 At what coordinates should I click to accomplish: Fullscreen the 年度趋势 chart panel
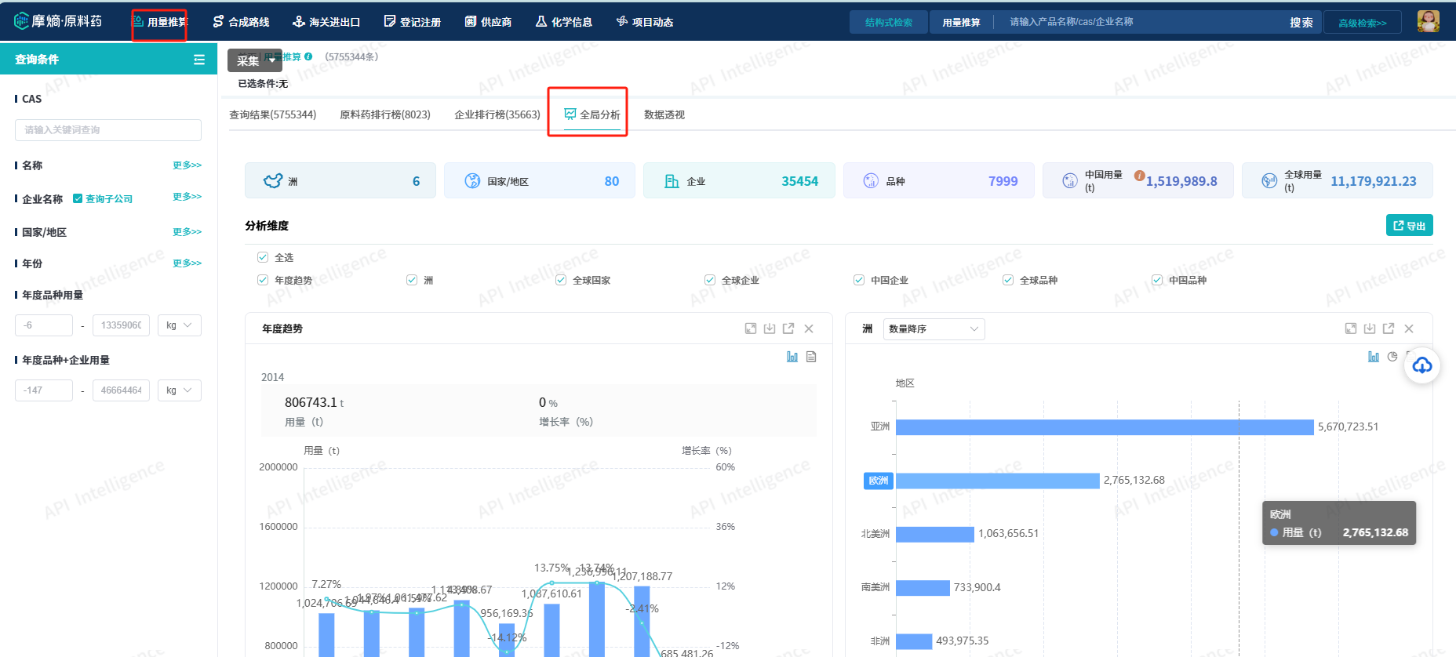(x=751, y=328)
